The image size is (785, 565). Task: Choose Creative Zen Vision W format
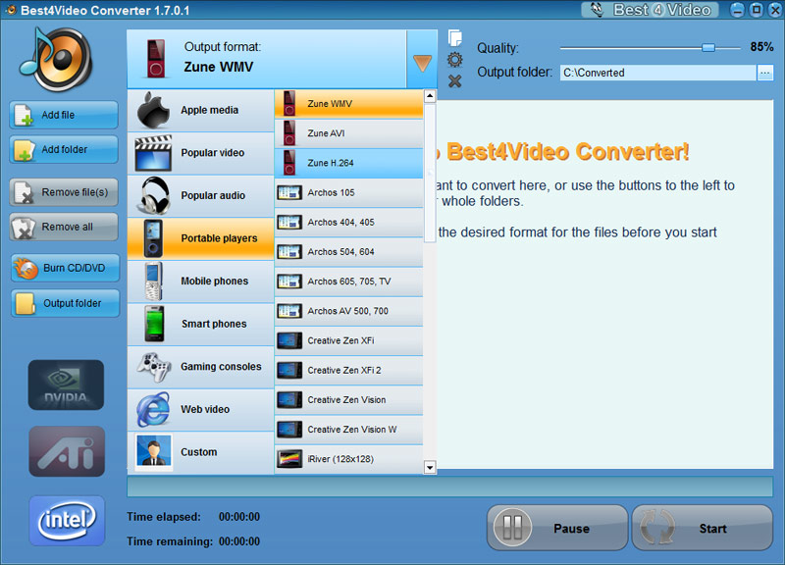click(349, 430)
